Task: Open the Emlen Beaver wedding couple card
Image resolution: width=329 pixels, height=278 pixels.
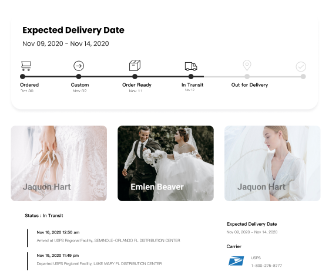Action: click(166, 164)
